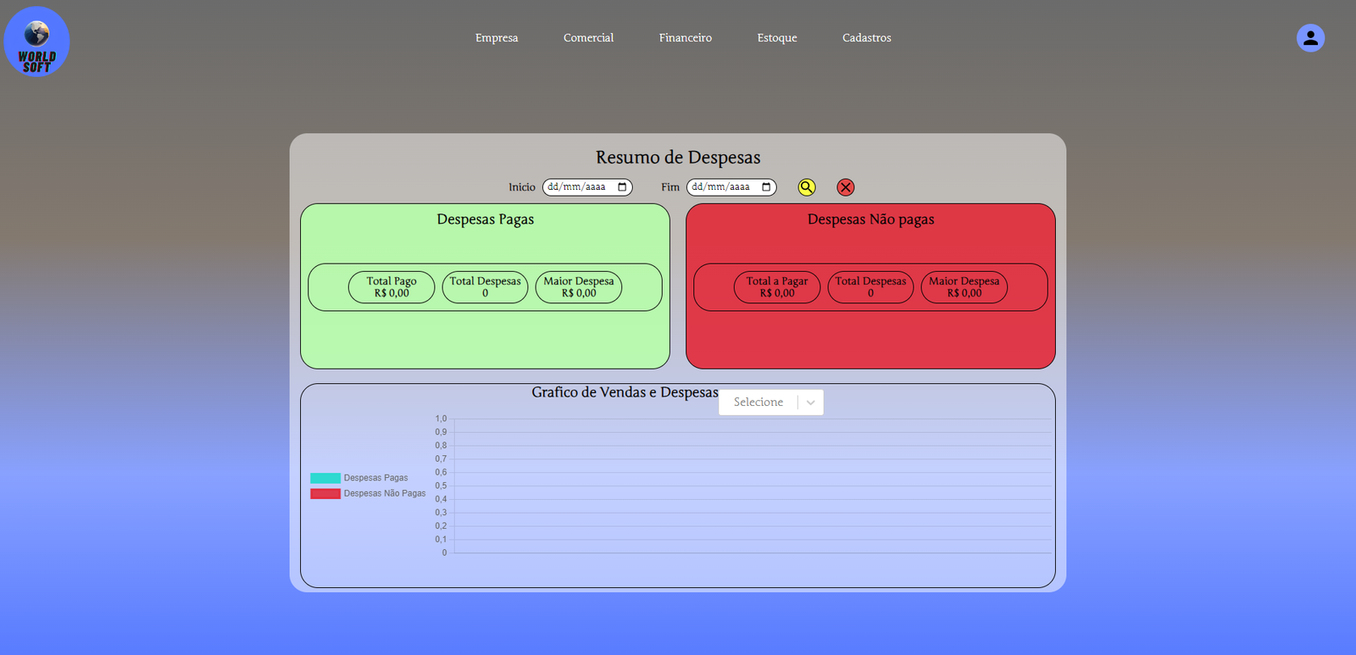Viewport: 1356px width, 655px height.
Task: Open the Empresa menu
Action: 497,38
